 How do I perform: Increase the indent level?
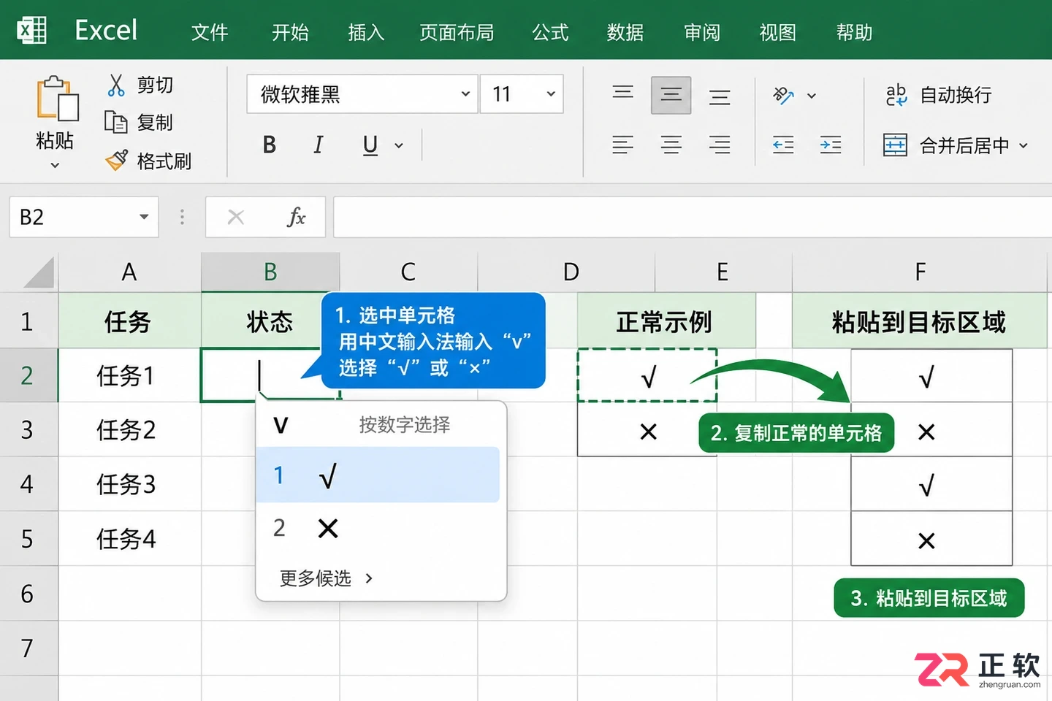pos(831,145)
